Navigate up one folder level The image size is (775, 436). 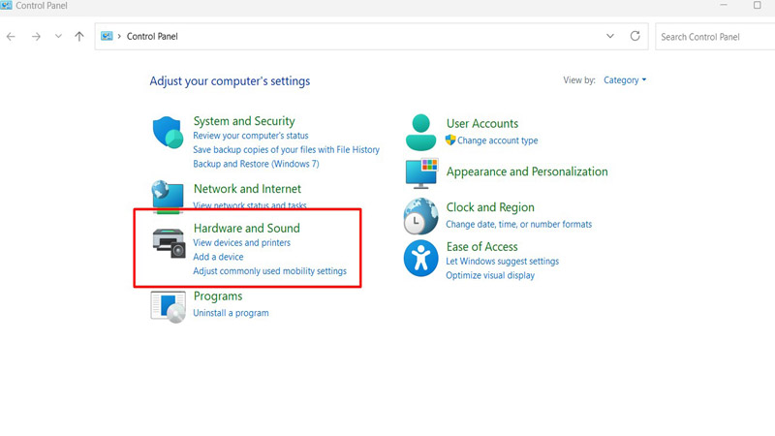click(79, 37)
